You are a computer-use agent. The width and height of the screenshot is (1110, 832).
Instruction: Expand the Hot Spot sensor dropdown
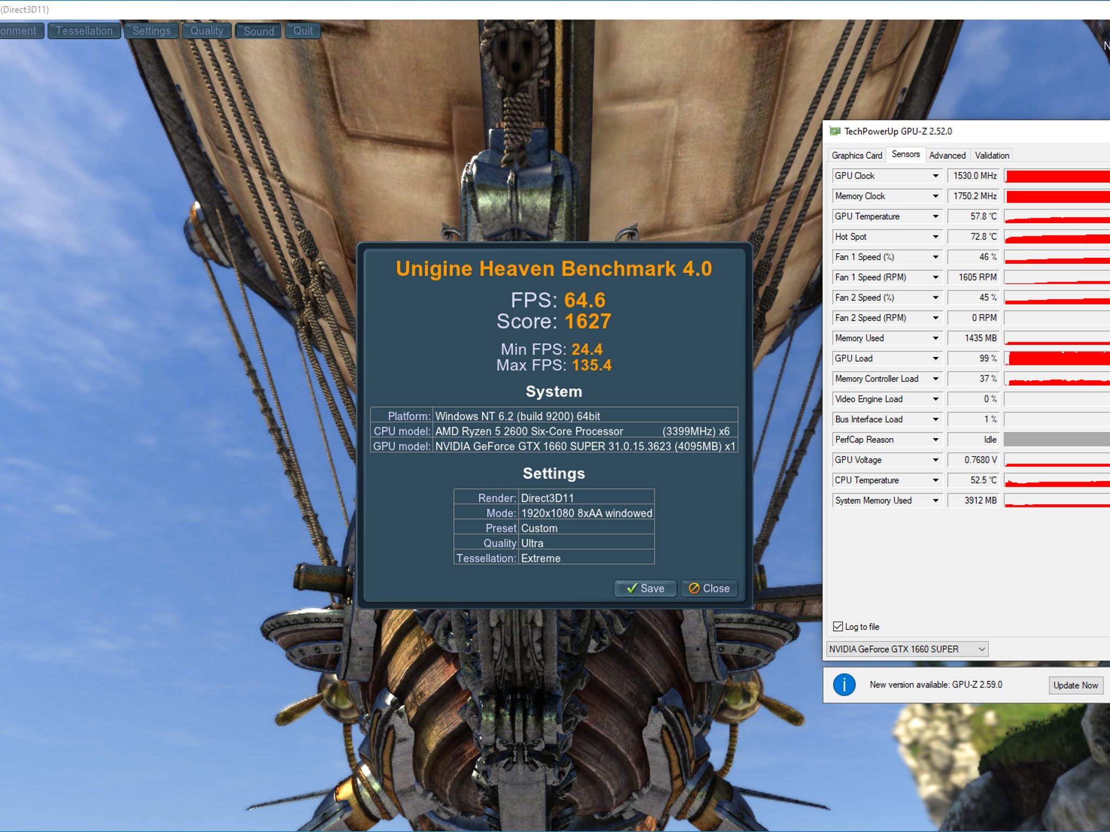click(935, 237)
